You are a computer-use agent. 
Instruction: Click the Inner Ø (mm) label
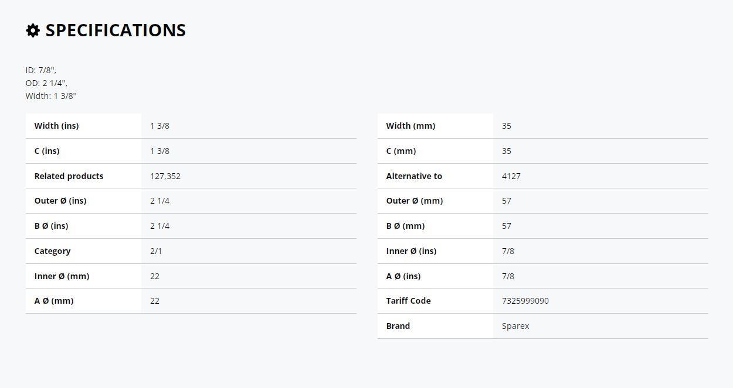click(62, 276)
